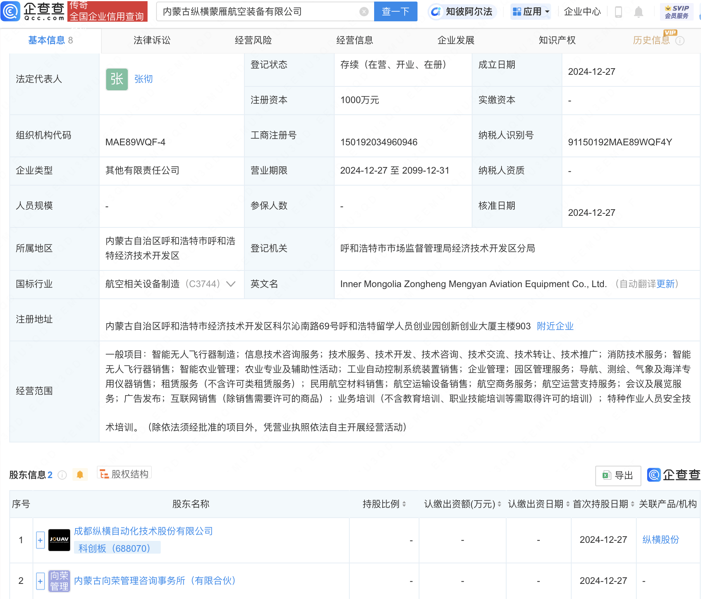Click the mobile phone icon in header
Viewport: 701px width, 599px height.
point(619,12)
